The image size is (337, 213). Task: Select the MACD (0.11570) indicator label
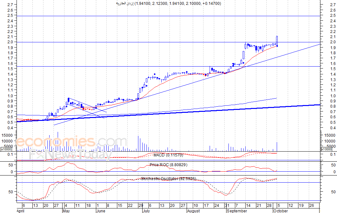click(x=168, y=155)
